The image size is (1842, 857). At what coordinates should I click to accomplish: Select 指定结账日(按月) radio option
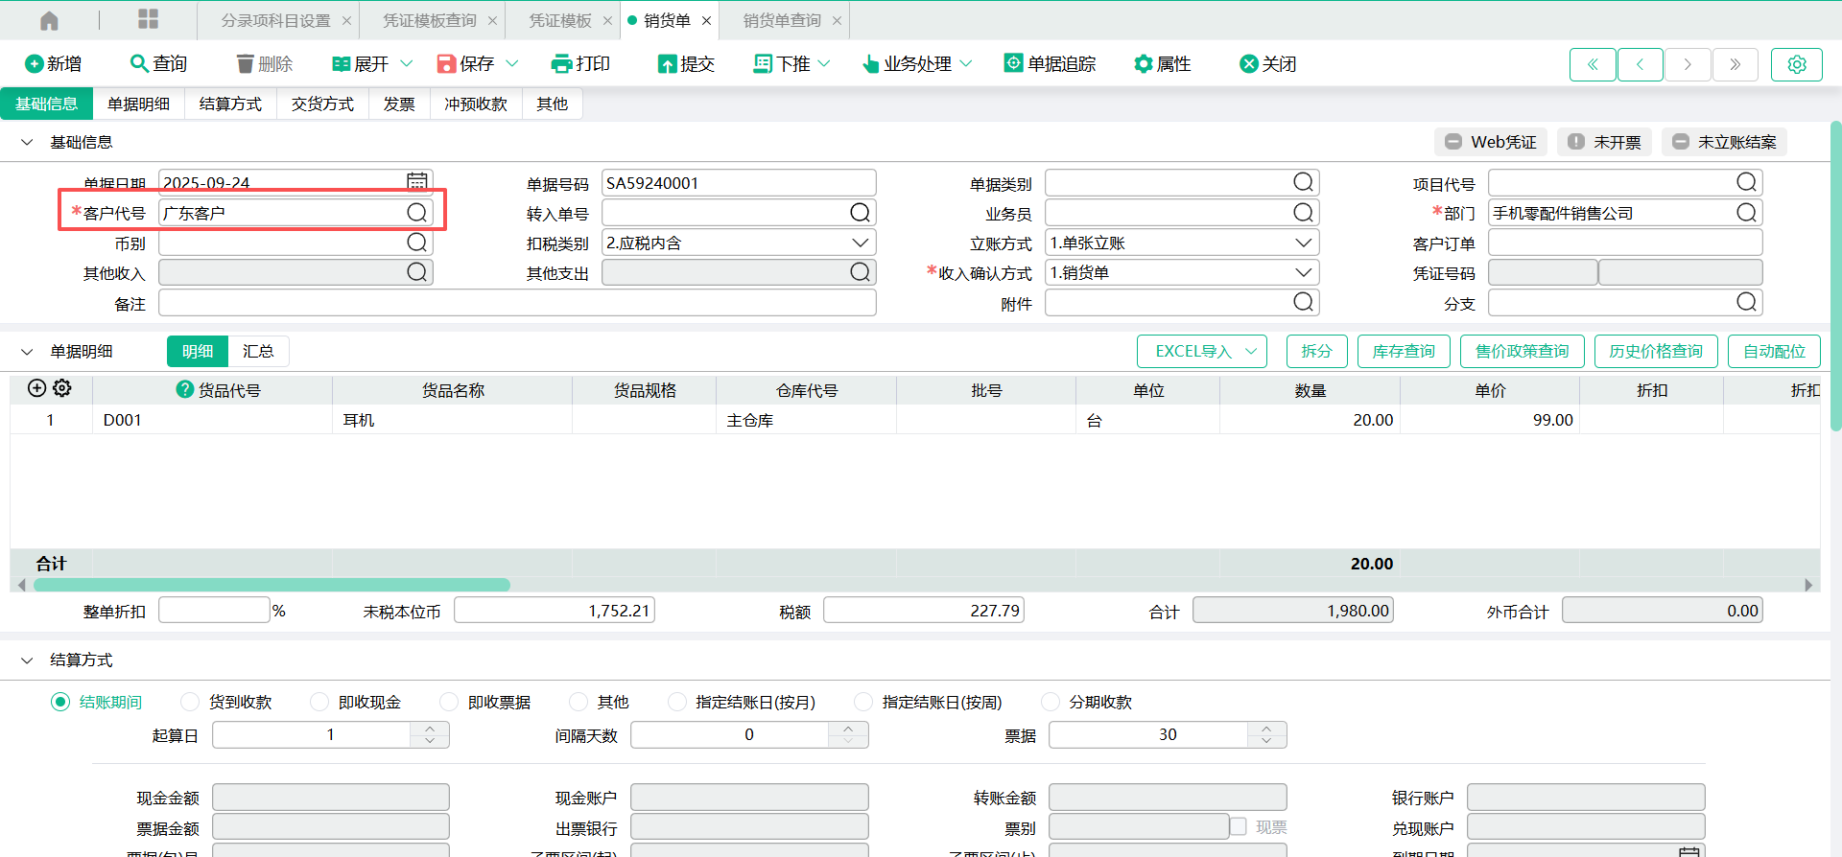676,702
